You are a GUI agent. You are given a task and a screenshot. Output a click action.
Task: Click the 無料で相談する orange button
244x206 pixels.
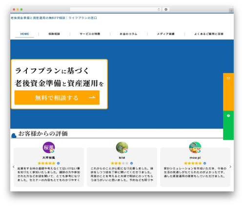(x=57, y=97)
